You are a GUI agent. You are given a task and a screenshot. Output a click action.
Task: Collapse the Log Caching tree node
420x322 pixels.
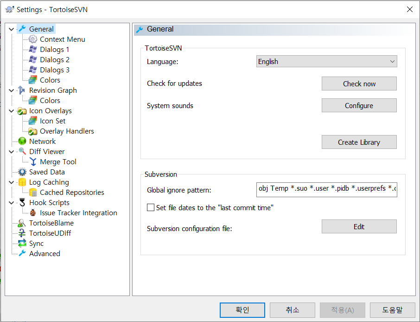pyautogui.click(x=11, y=182)
